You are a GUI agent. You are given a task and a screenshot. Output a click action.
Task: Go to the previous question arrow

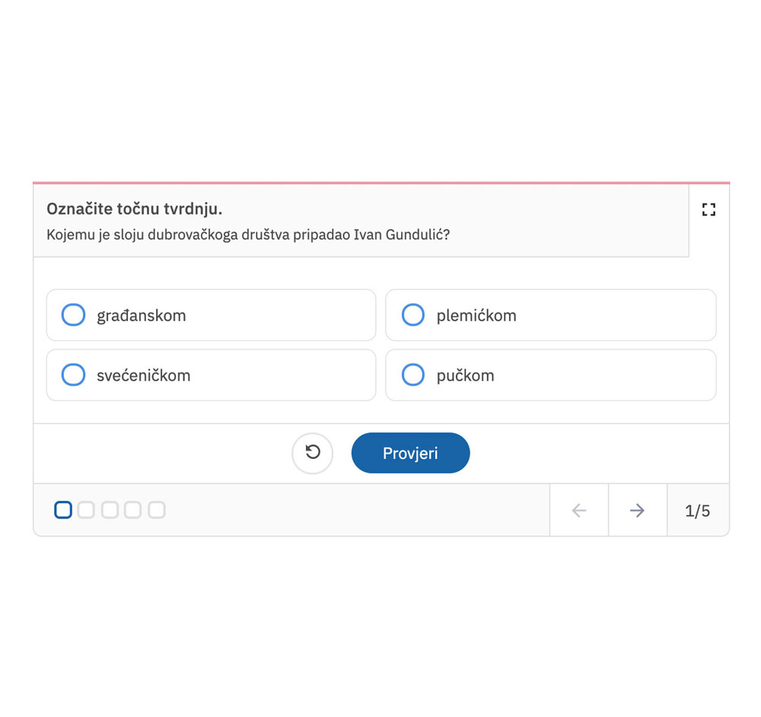pos(579,511)
